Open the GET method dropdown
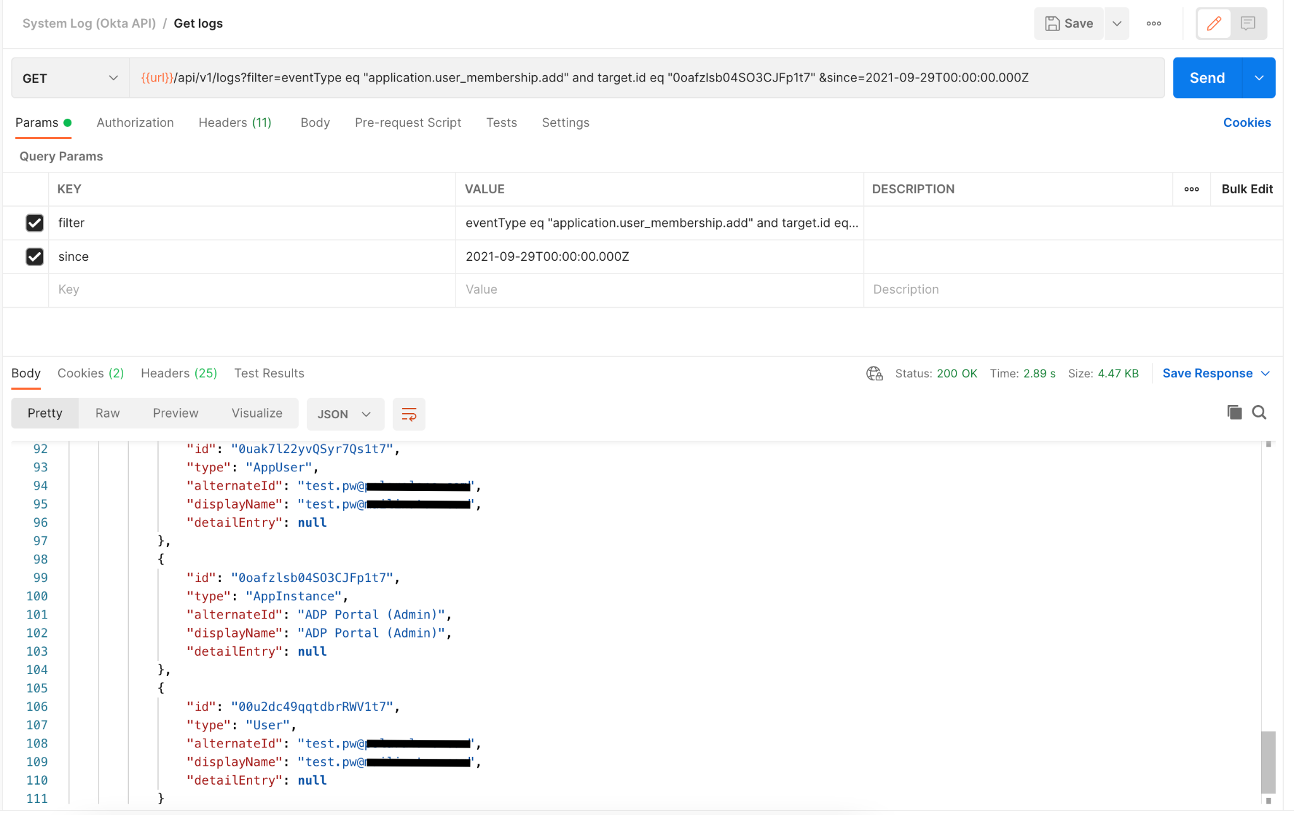This screenshot has height=815, width=1294. pos(70,78)
